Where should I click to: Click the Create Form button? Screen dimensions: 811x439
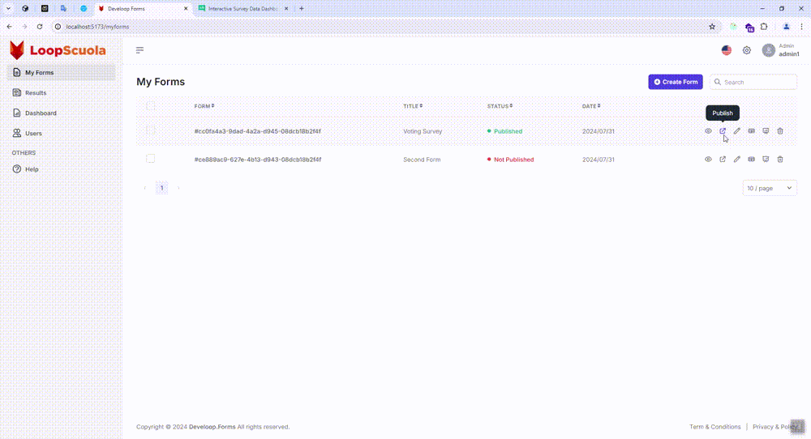676,82
